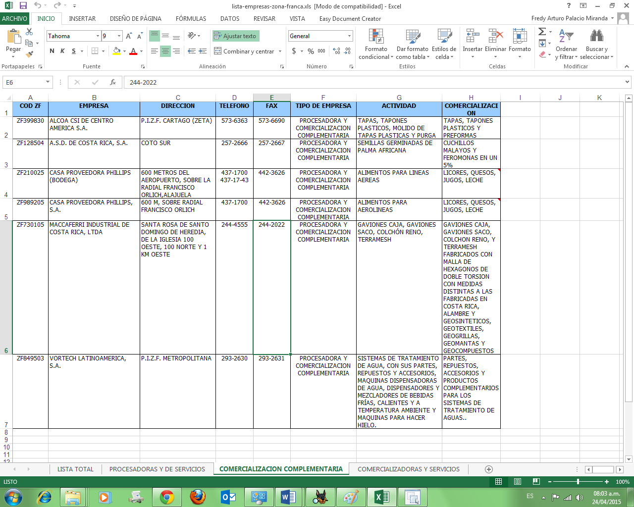Screen dimensions: 634x507
Task: Toggle center horizontal alignment
Action: pyautogui.click(x=165, y=51)
